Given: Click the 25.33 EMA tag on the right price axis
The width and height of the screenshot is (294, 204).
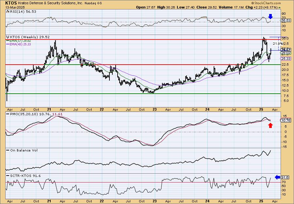Looking at the screenshot, I should coord(286,59).
